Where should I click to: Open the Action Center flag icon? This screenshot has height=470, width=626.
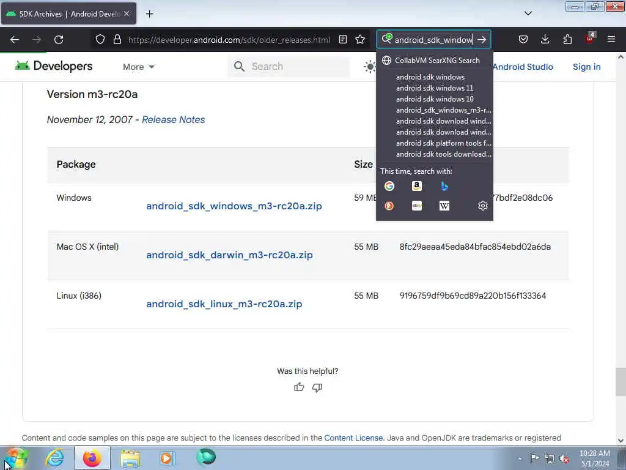[534, 458]
